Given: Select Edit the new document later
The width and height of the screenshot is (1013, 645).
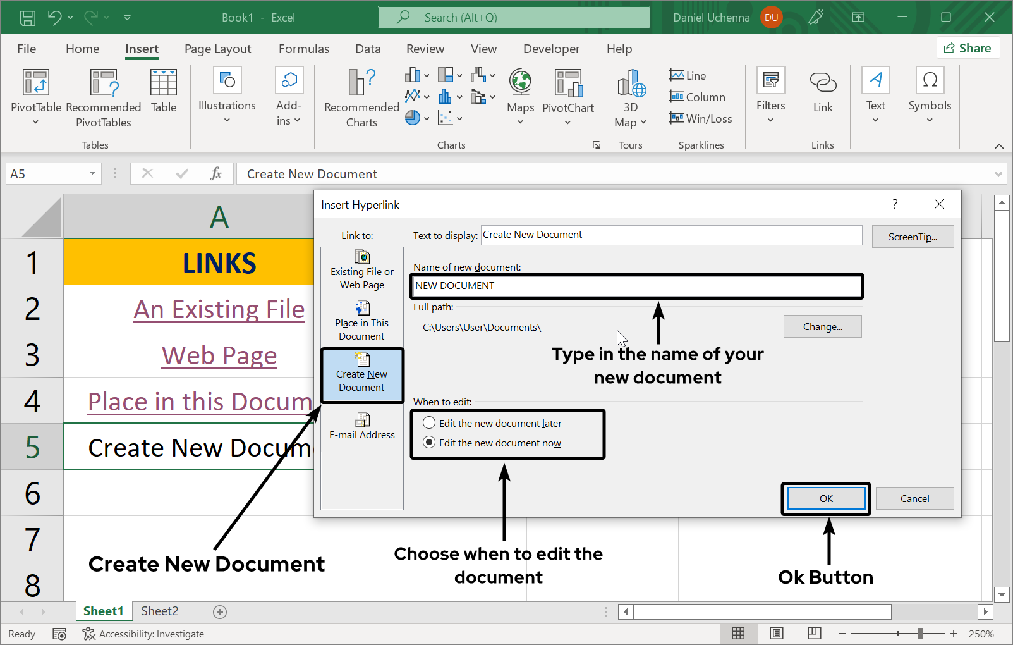Looking at the screenshot, I should point(429,422).
